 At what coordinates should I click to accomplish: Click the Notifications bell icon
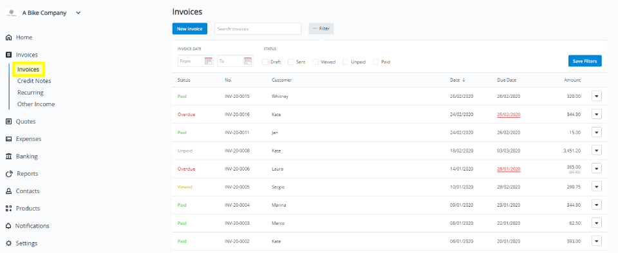tap(8, 226)
